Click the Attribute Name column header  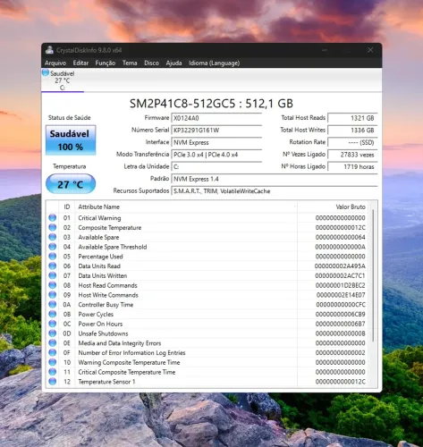tap(186, 207)
